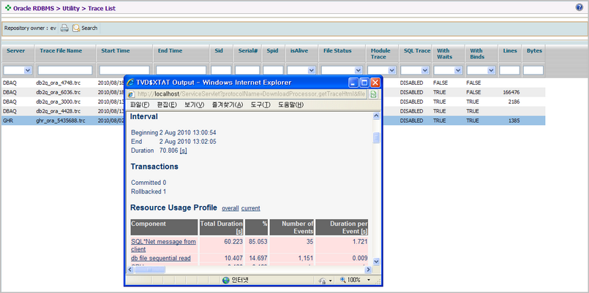This screenshot has height=293, width=589.
Task: Click the protected mode status icon
Action: (x=323, y=281)
